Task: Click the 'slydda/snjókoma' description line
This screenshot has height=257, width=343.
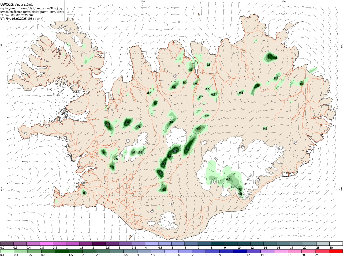Action: 32,12
